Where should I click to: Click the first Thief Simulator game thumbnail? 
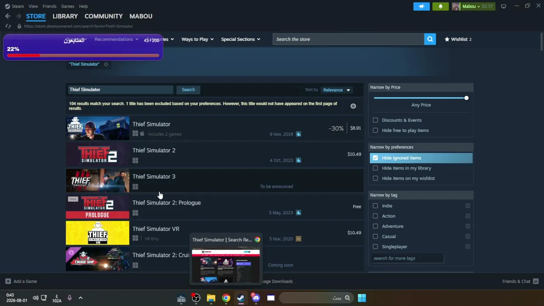[x=97, y=128]
